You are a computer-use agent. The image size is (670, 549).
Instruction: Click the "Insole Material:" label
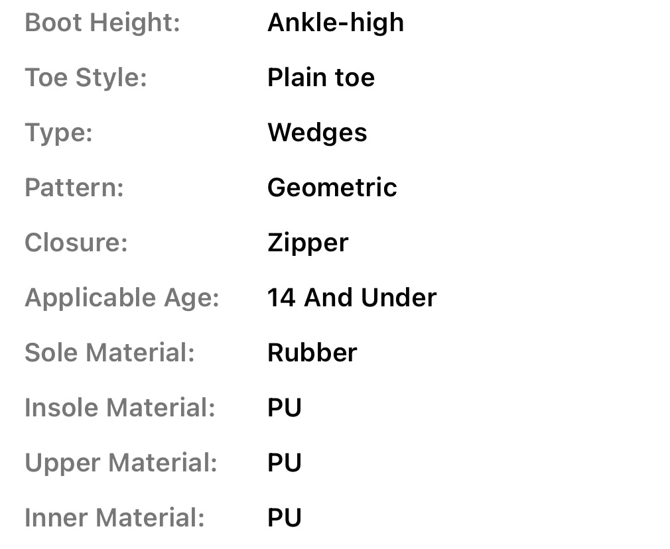(x=120, y=408)
